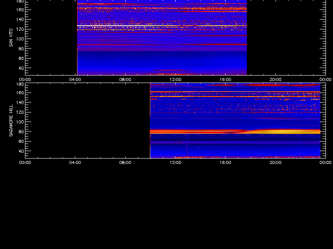Select the 40 tick label on SAN VITO axis
333x249 pixels.
pyautogui.click(x=22, y=68)
